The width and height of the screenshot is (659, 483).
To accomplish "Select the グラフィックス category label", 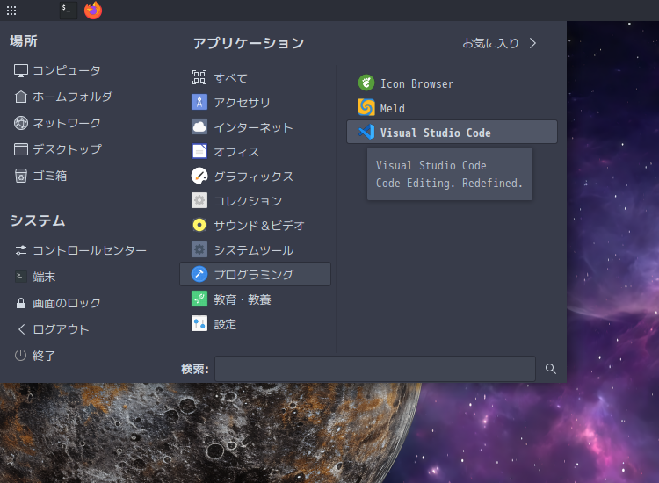I will point(253,177).
